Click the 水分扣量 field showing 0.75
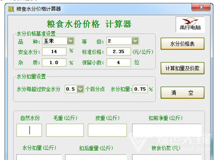Viewport: 218px width, 160px height. click(x=140, y=89)
